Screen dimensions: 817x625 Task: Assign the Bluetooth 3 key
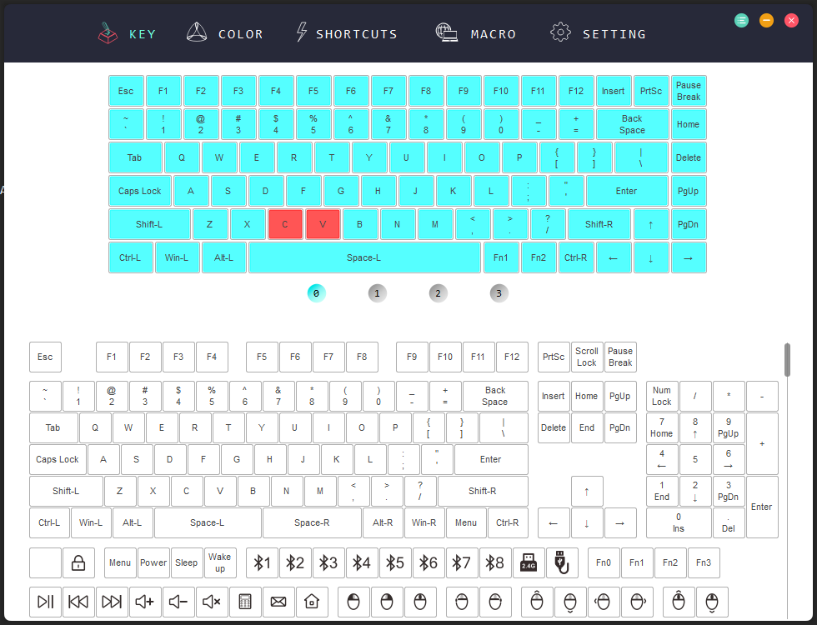point(328,563)
